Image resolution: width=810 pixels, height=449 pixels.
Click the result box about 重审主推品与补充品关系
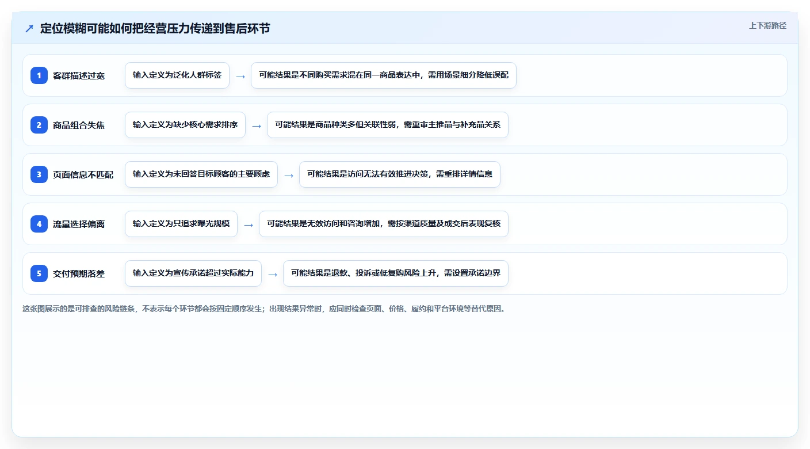tap(388, 125)
